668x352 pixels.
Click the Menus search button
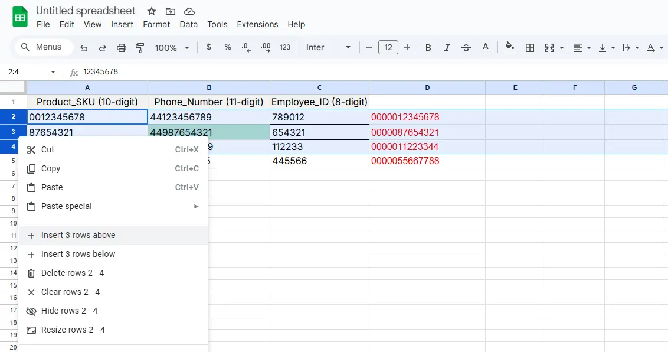coord(41,47)
